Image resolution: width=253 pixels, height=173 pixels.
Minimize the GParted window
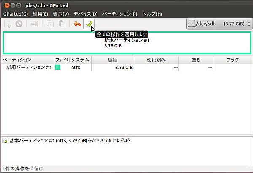[x=13, y=5]
